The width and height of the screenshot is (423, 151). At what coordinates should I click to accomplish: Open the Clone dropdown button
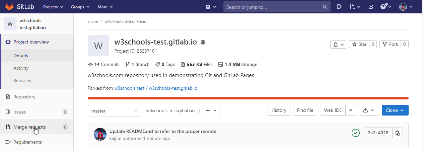point(395,110)
